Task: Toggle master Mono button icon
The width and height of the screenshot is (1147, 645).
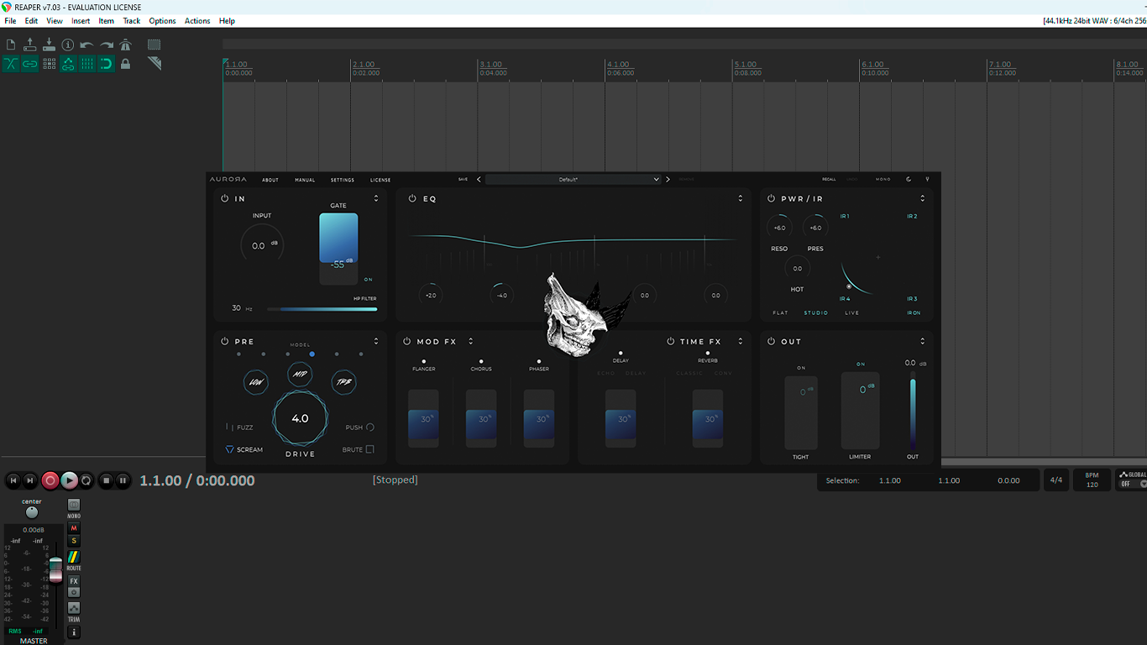Action: tap(74, 506)
